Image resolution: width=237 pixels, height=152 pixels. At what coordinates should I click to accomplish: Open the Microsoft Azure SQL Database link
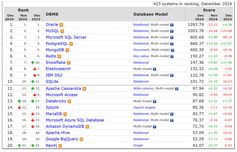click(x=75, y=120)
